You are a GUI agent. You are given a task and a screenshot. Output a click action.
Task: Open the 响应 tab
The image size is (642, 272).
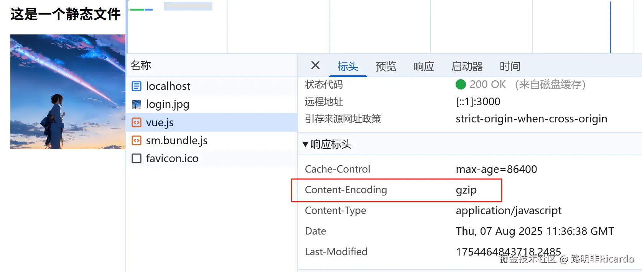point(424,66)
